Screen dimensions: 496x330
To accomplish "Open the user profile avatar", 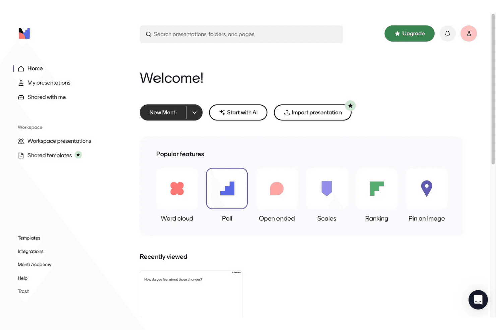I will [x=469, y=33].
